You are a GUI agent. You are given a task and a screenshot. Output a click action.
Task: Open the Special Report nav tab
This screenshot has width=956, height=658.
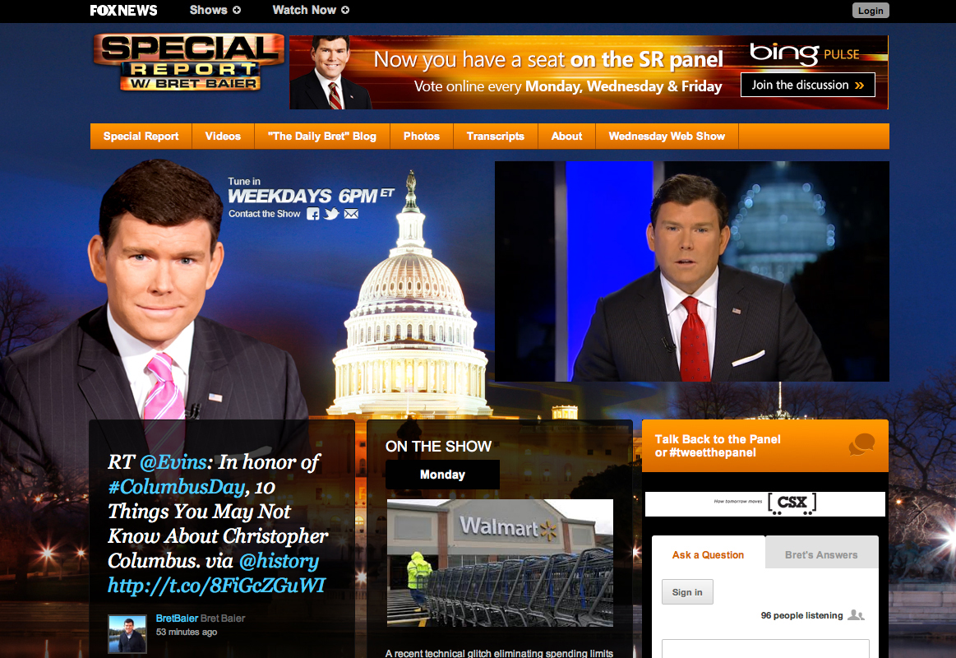coord(141,136)
